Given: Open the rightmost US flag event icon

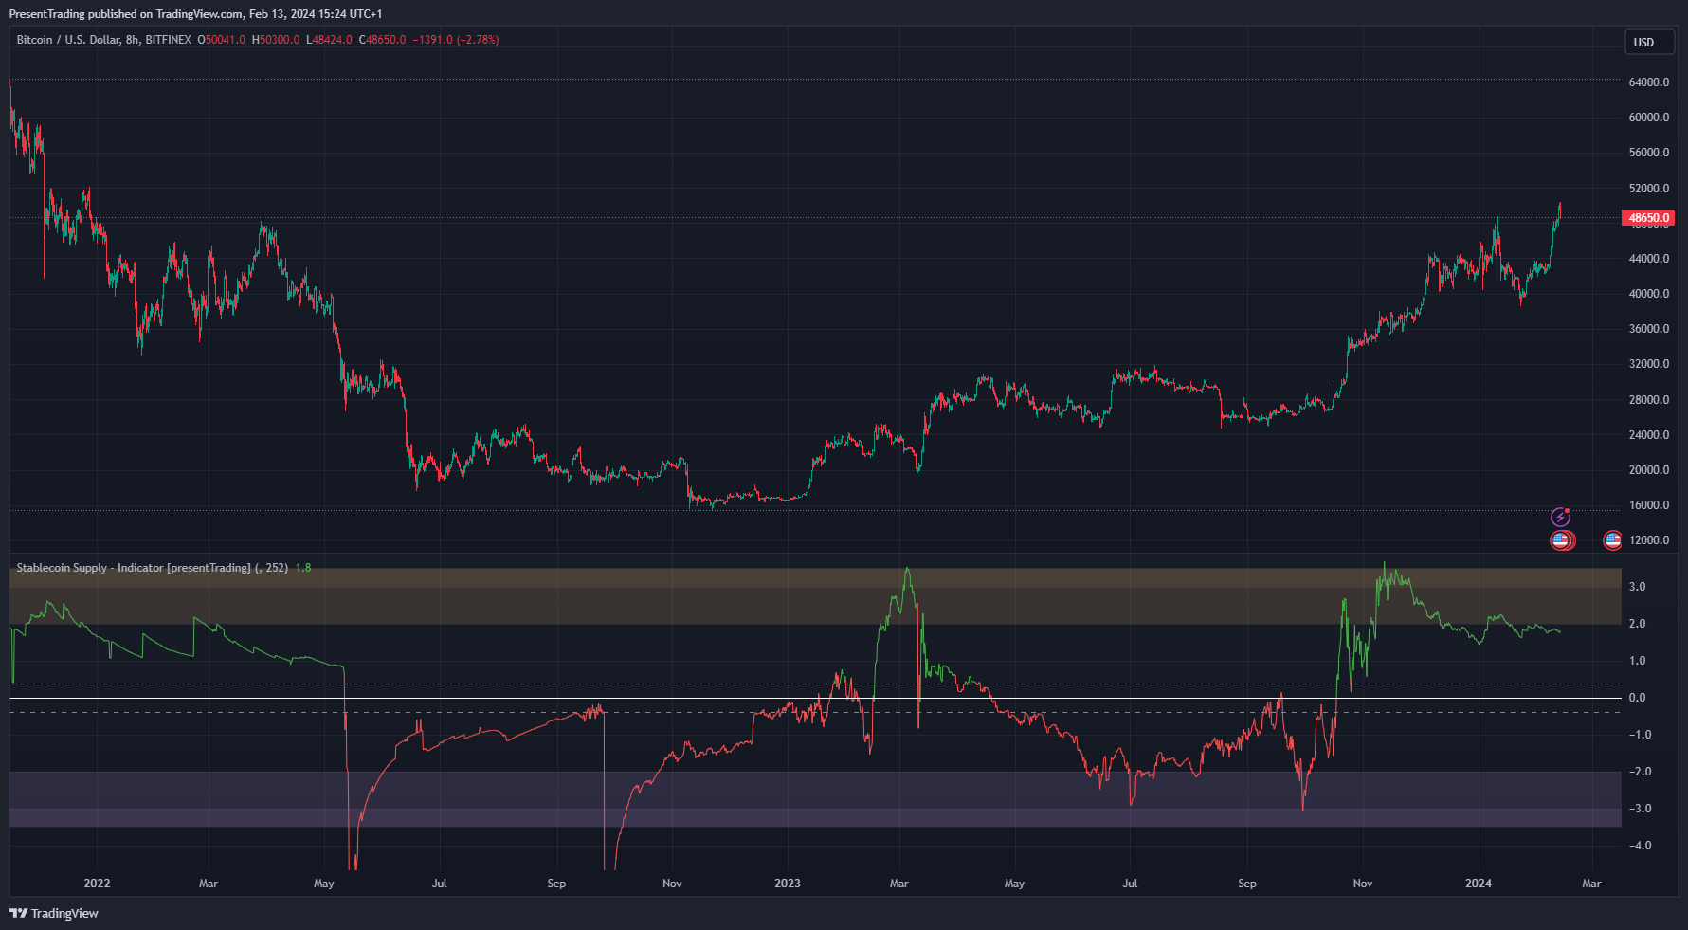Looking at the screenshot, I should coord(1612,540).
